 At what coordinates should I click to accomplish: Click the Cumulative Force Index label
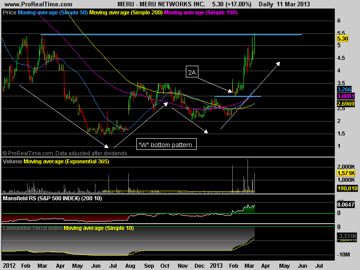click(32, 228)
